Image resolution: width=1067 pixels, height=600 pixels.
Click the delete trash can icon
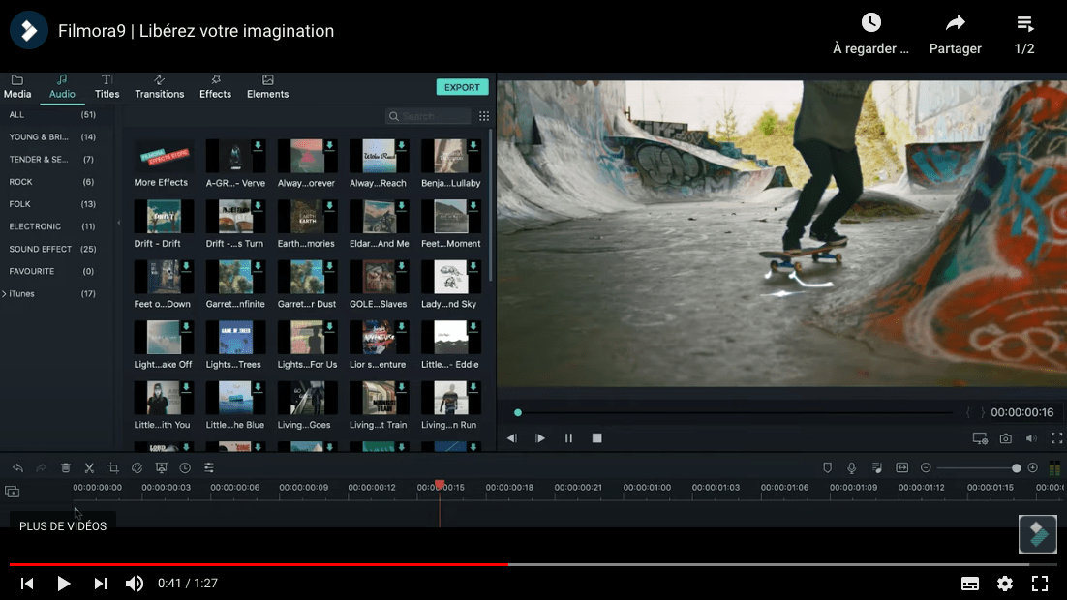pyautogui.click(x=65, y=468)
